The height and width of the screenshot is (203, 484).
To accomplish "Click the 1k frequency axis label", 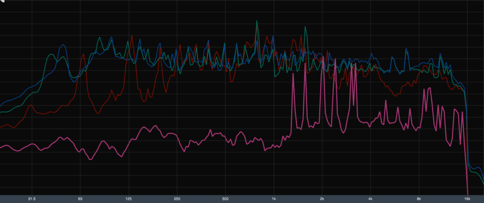I will coord(274,199).
